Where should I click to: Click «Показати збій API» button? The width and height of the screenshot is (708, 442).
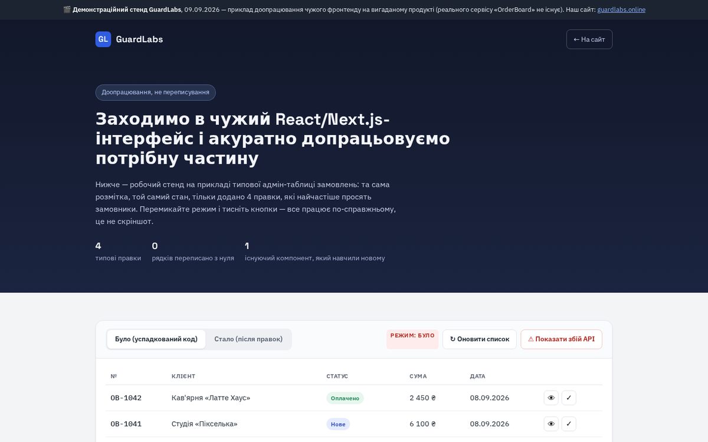point(561,339)
